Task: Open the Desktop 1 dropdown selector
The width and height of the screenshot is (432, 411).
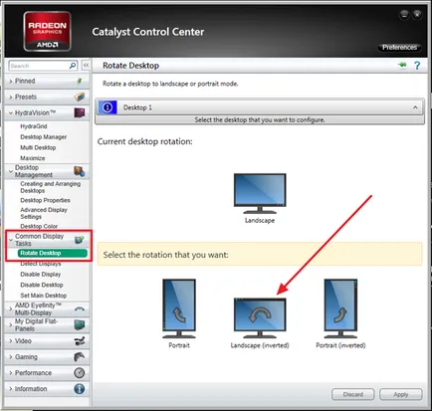Action: [x=260, y=107]
